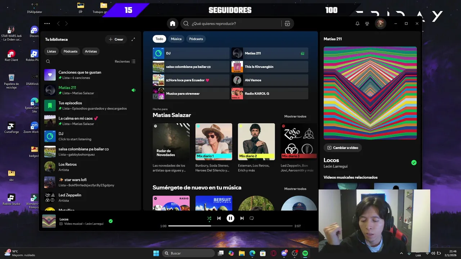Open Hora loca para Ecuador card

[x=191, y=80]
